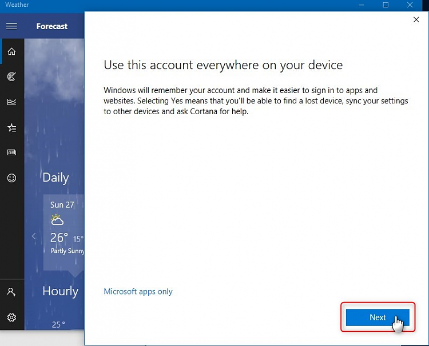The height and width of the screenshot is (346, 429).
Task: Click the 25° hourly temperature value
Action: (58, 324)
